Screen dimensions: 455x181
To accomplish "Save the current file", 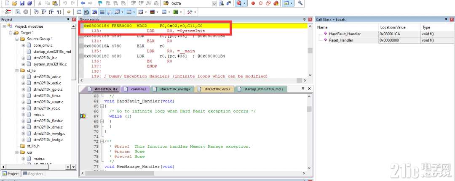I will tap(22, 3).
